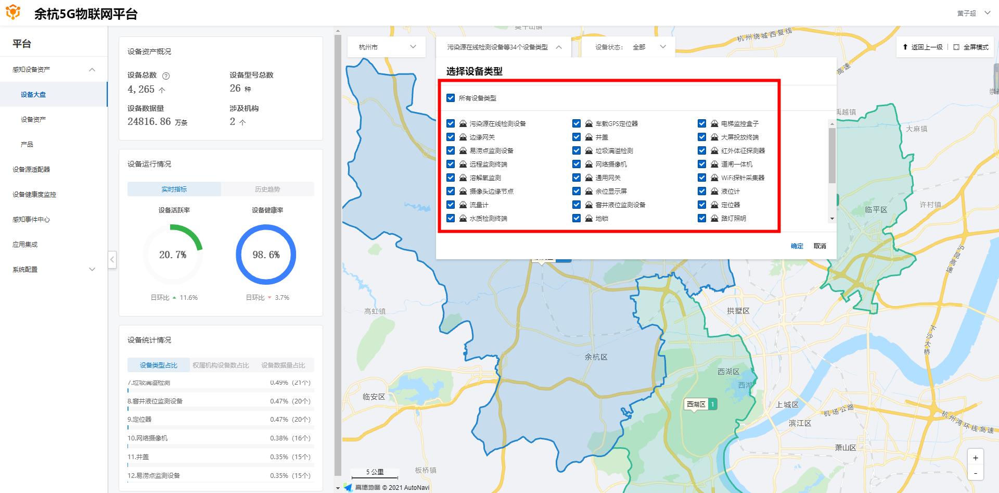Collapse the device type selector dropdown
The image size is (999, 493).
[504, 47]
